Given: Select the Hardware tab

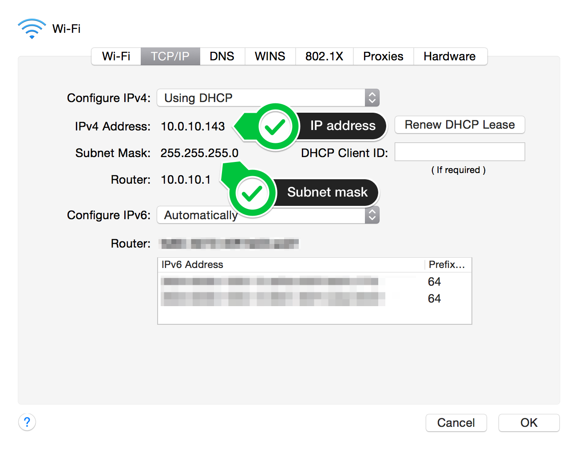Looking at the screenshot, I should [x=450, y=56].
